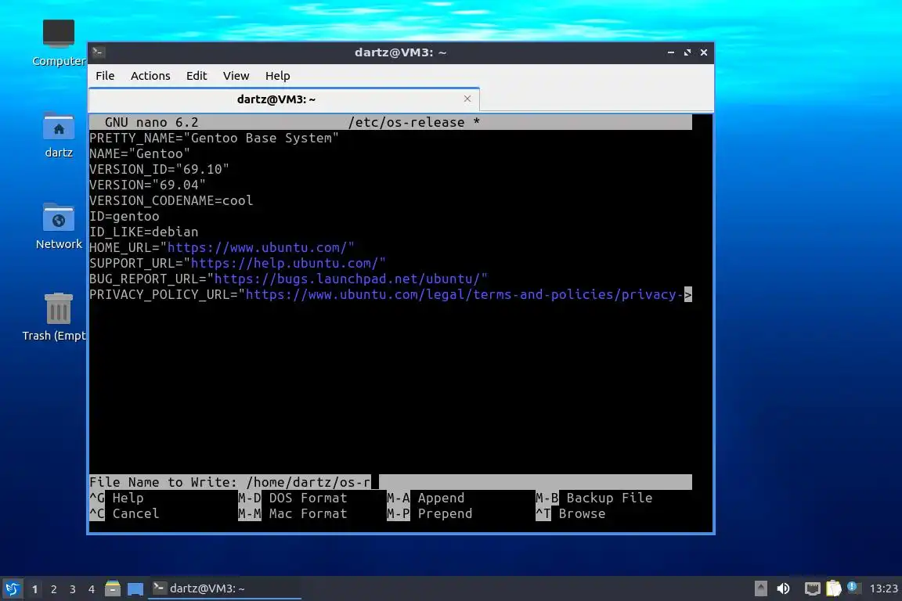Click the VERSION_CODENAME=cool line

point(171,200)
